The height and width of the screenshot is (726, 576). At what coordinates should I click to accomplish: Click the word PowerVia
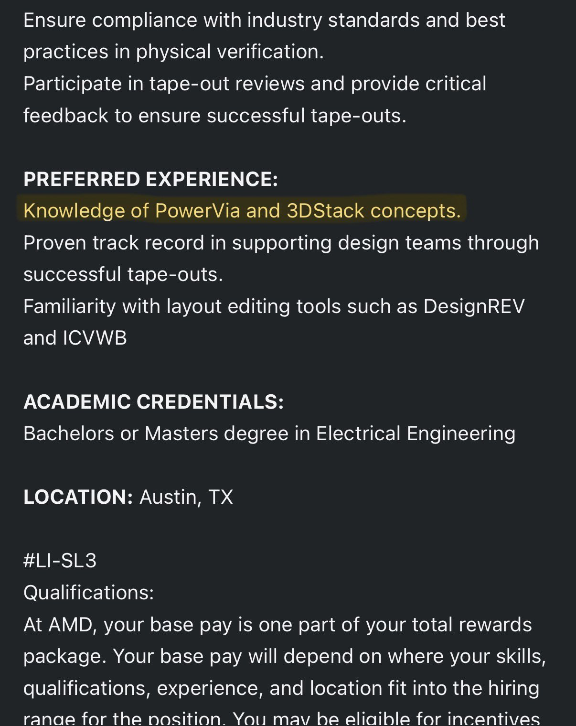(x=197, y=211)
